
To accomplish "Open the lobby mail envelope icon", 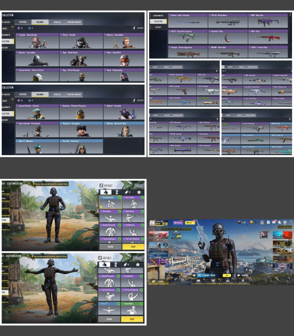I will click(x=274, y=222).
